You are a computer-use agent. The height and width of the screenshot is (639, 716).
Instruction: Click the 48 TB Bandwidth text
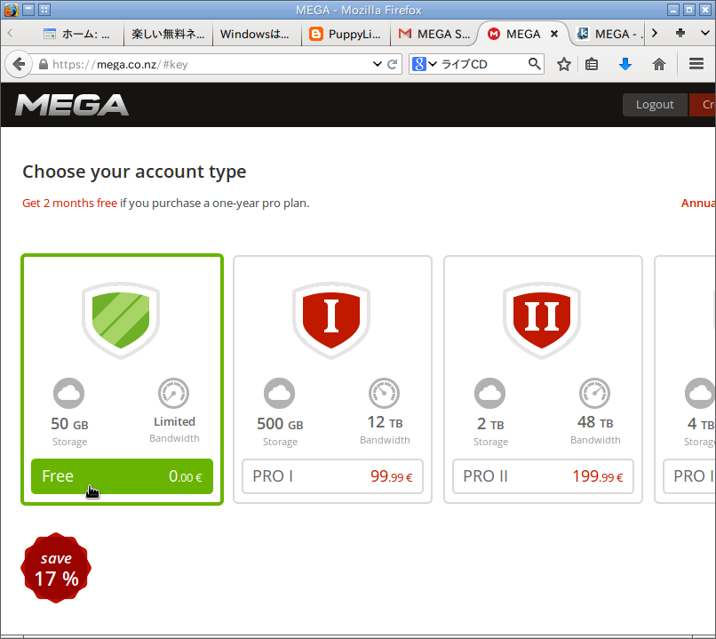[595, 430]
